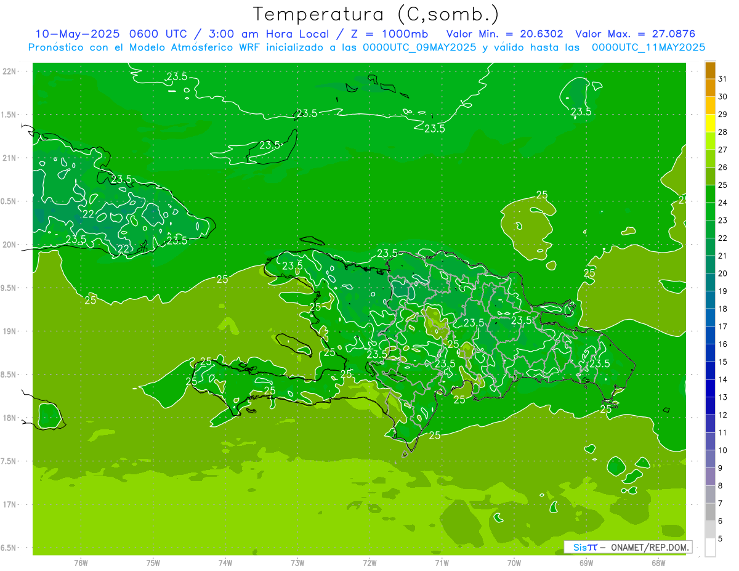Screen dimensions: 739x571
Task: Click the 'Temperatura (C,somb.)' map title
Action: pos(376,14)
